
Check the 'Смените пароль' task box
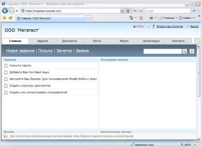click(x=6, y=66)
